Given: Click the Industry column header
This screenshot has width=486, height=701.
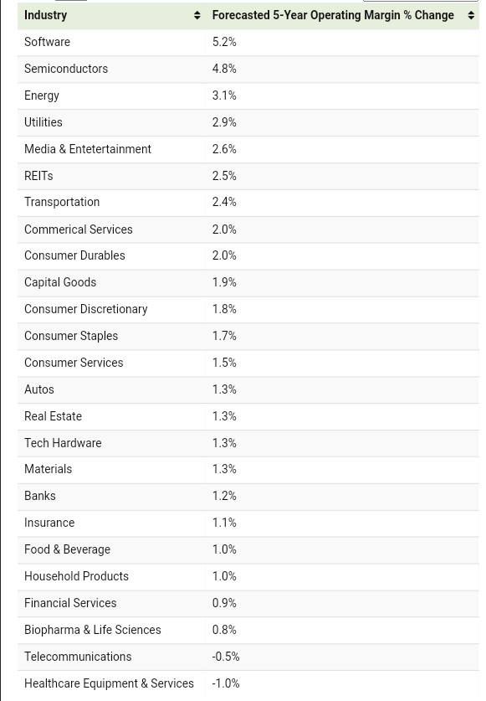Looking at the screenshot, I should click(x=112, y=16).
